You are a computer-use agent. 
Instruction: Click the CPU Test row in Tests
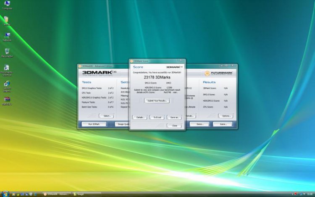tap(97, 93)
